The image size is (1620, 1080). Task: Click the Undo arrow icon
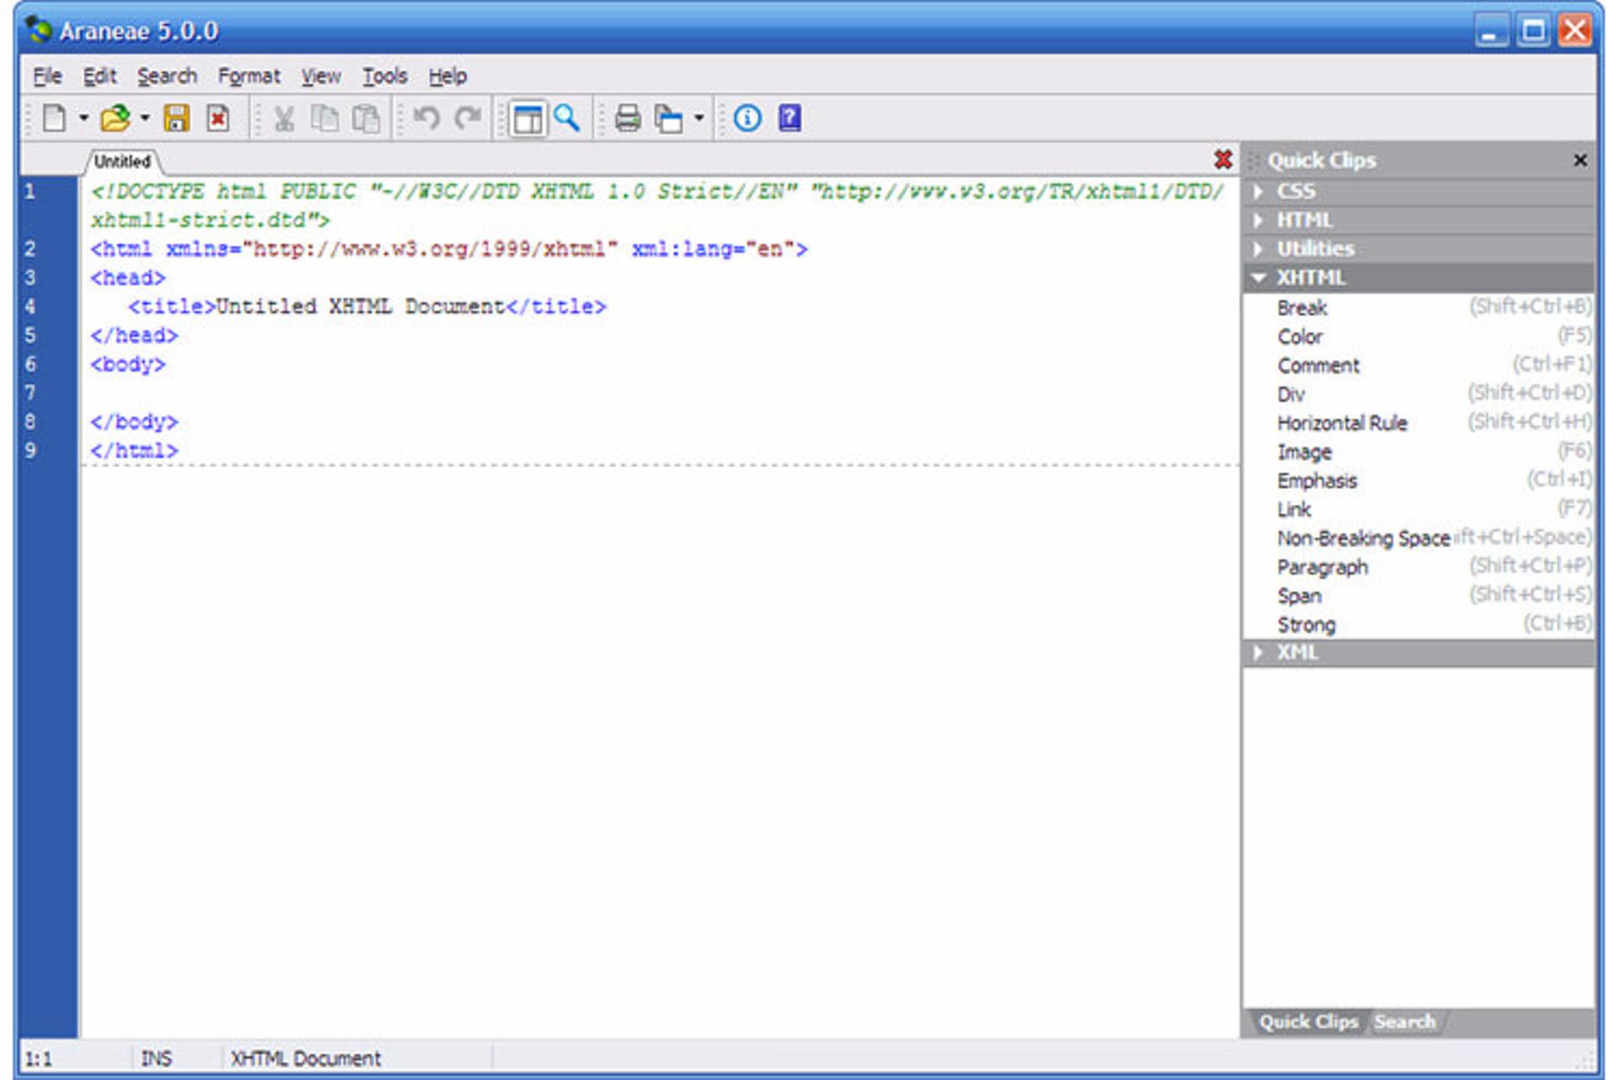427,118
